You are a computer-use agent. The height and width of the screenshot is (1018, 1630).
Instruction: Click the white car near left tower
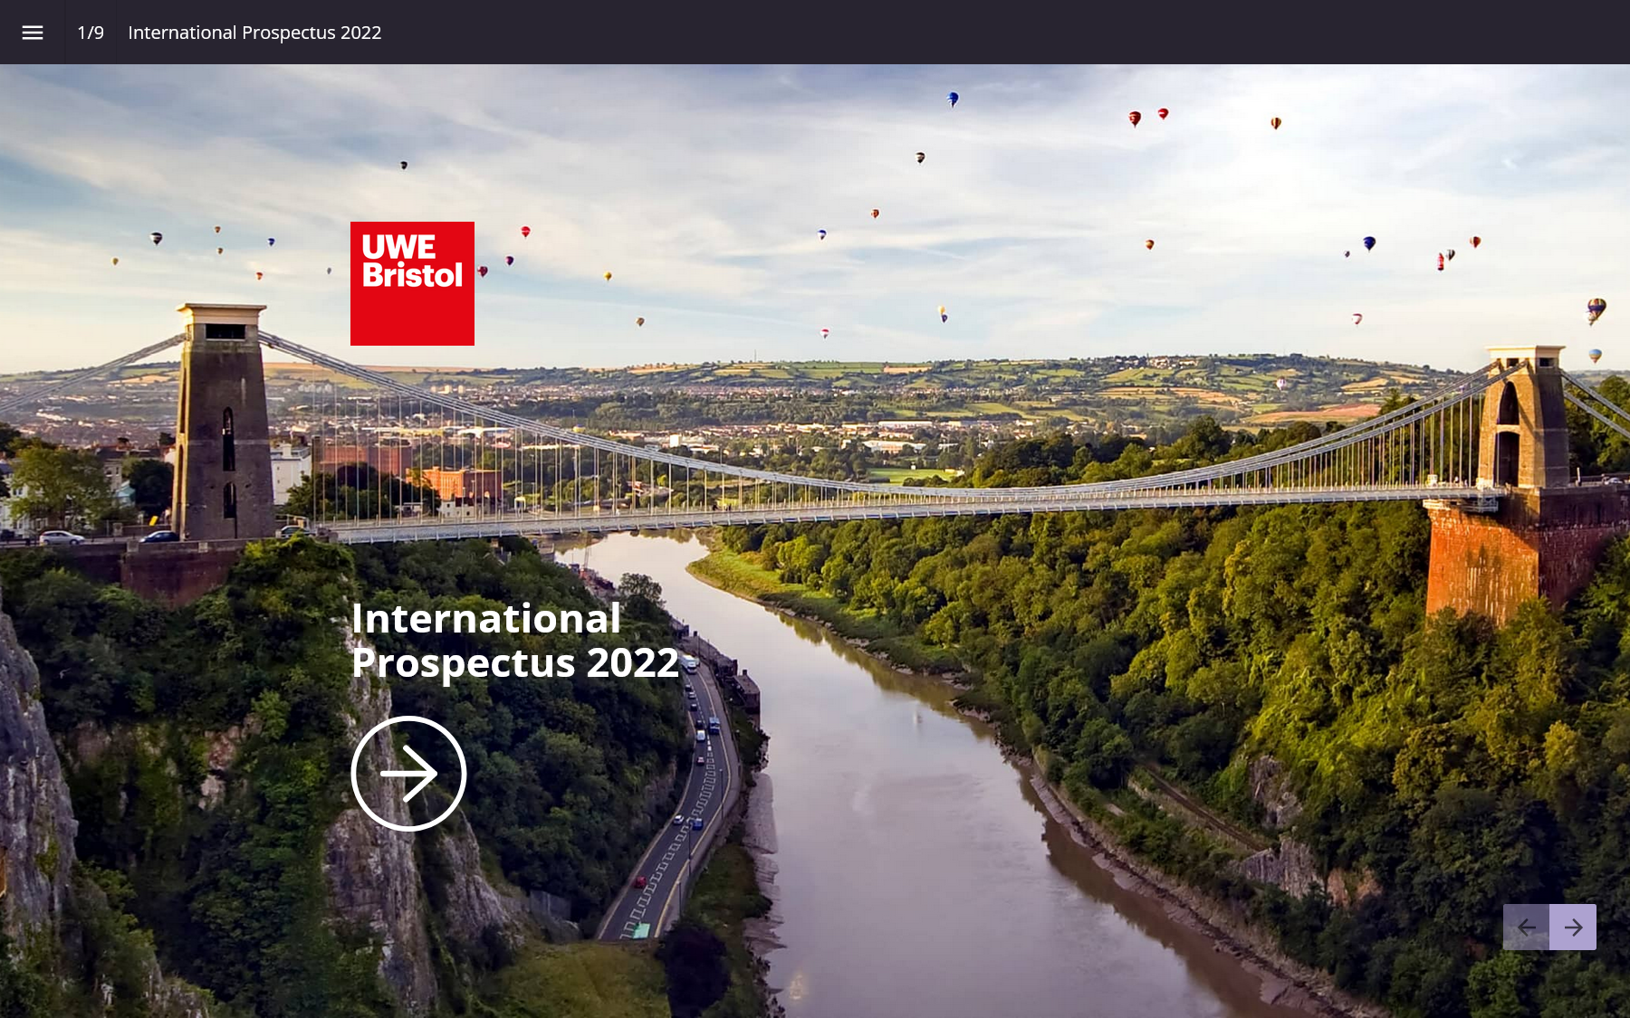click(x=62, y=538)
